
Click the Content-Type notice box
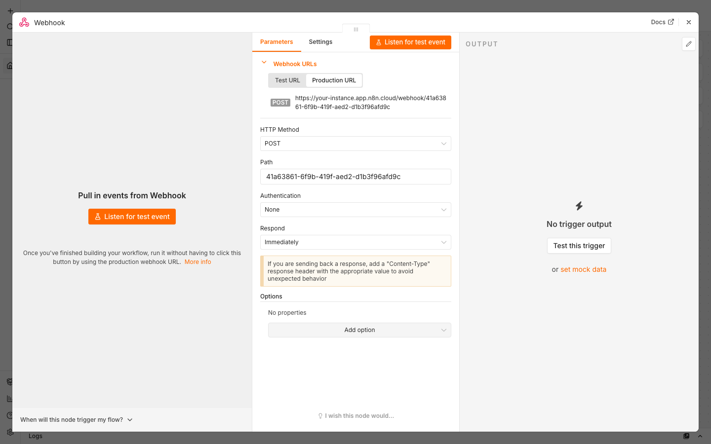[x=355, y=271]
